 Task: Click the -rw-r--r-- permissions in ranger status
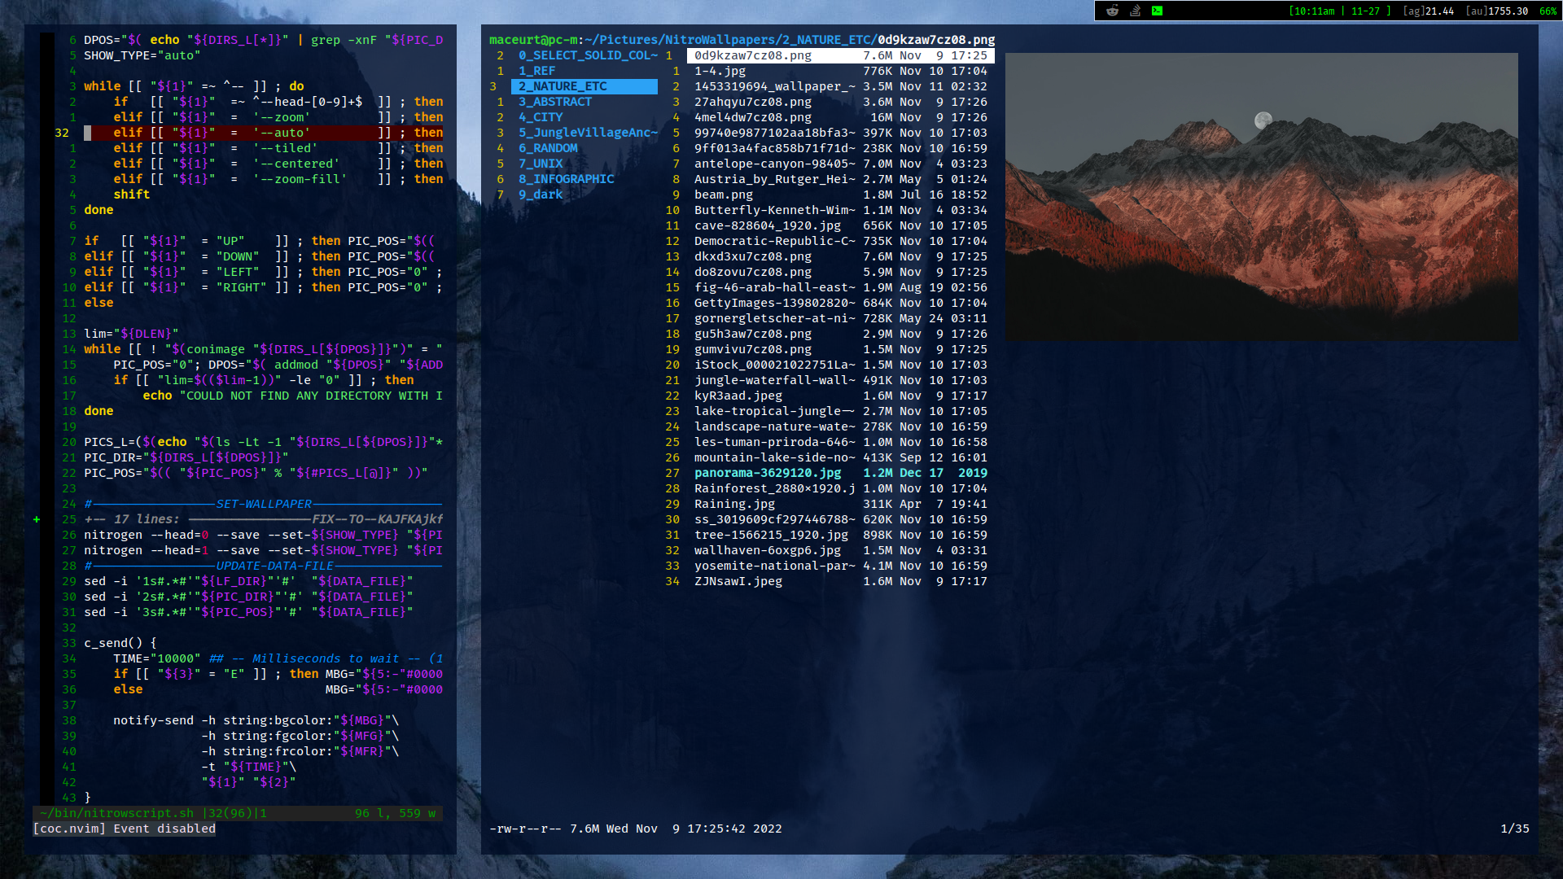[x=526, y=829]
